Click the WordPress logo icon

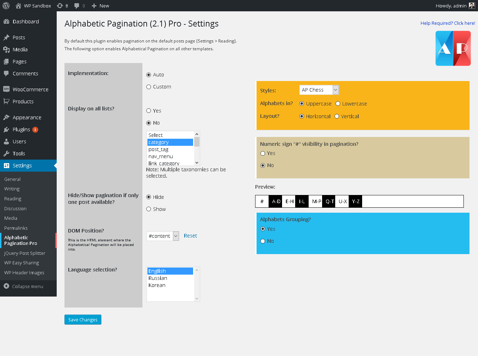click(6, 6)
